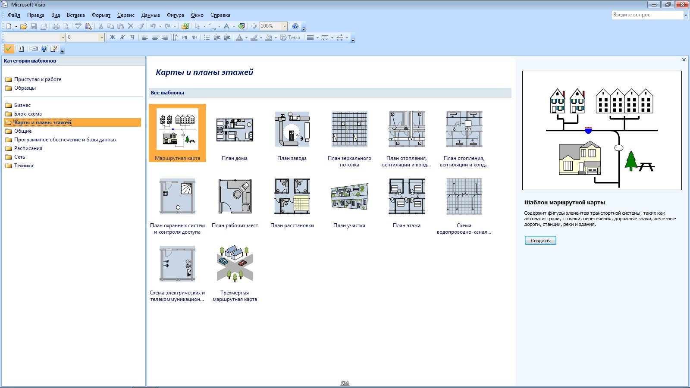Select the Connector tool
The width and height of the screenshot is (690, 388).
point(212,26)
